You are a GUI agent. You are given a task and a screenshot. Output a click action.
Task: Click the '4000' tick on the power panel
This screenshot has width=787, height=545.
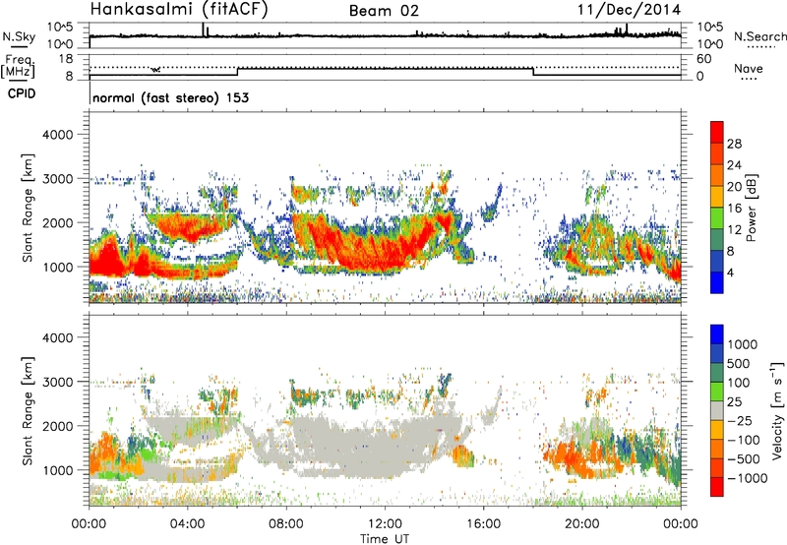(x=57, y=135)
